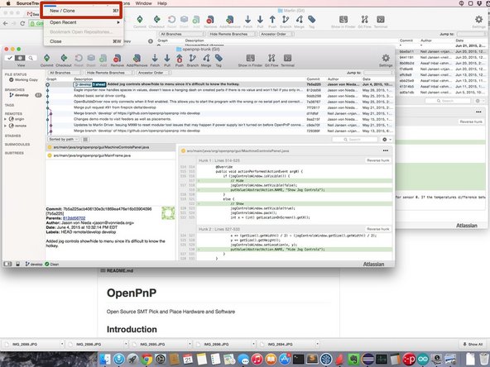Open Settings gear in openpnp-trunk window
Viewport: 490px width, 367px height.
click(386, 60)
